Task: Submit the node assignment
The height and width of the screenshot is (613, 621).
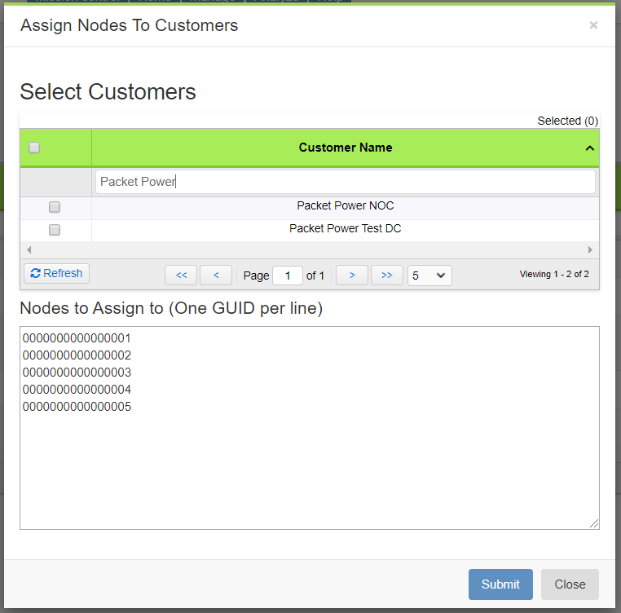Action: click(500, 584)
